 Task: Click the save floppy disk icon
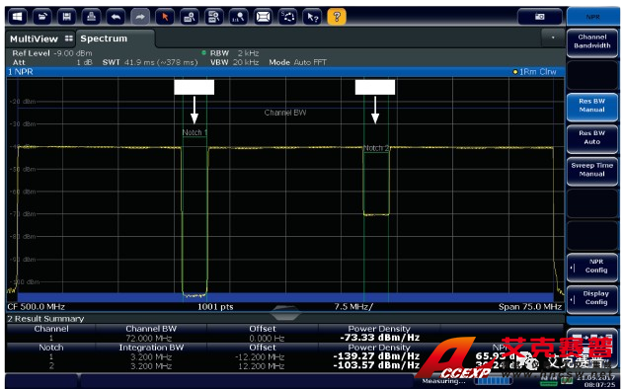pos(66,17)
